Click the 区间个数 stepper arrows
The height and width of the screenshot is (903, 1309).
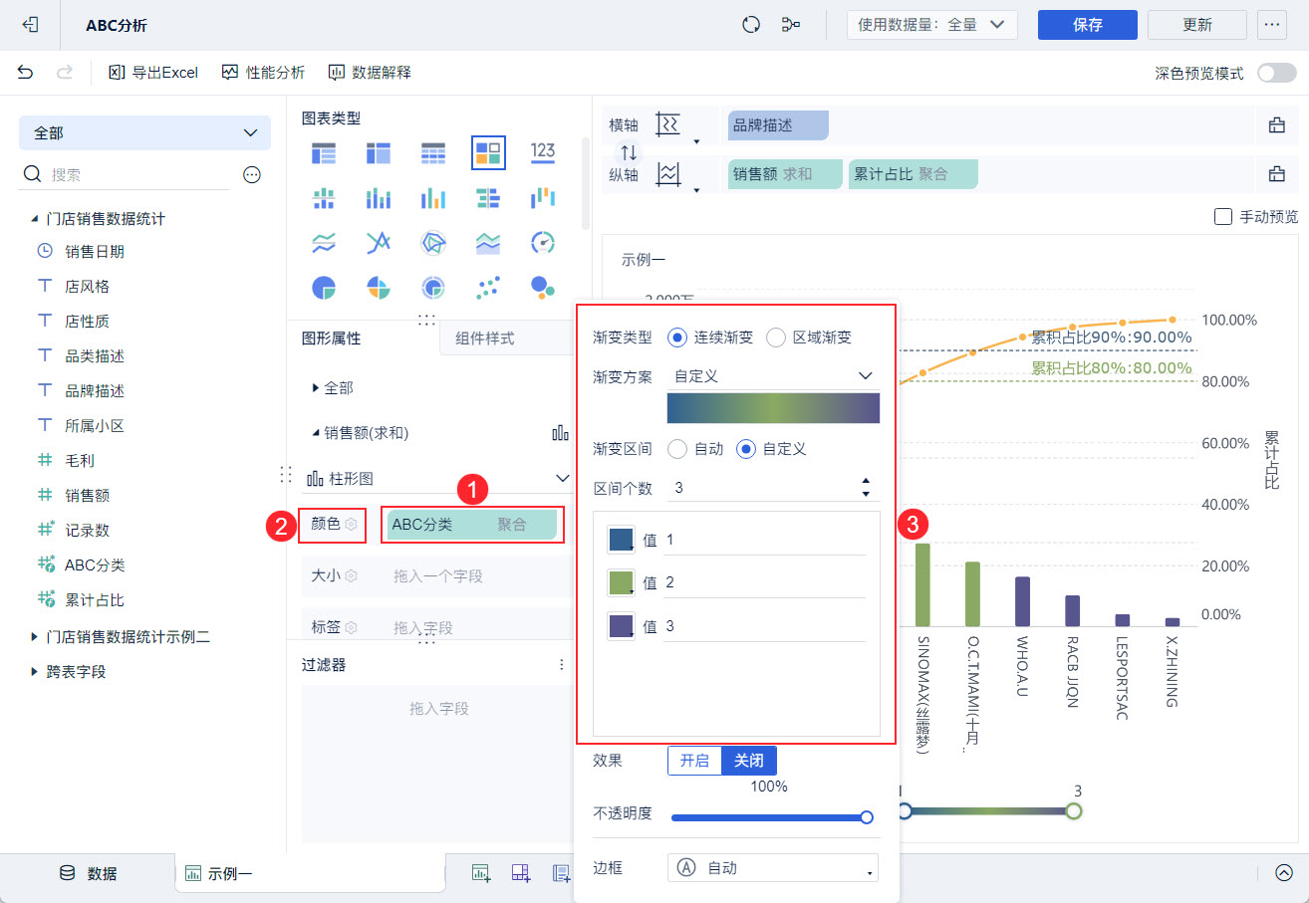pos(866,488)
